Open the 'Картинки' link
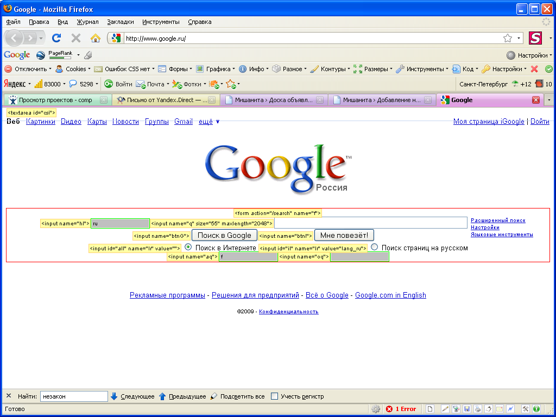 pos(41,122)
